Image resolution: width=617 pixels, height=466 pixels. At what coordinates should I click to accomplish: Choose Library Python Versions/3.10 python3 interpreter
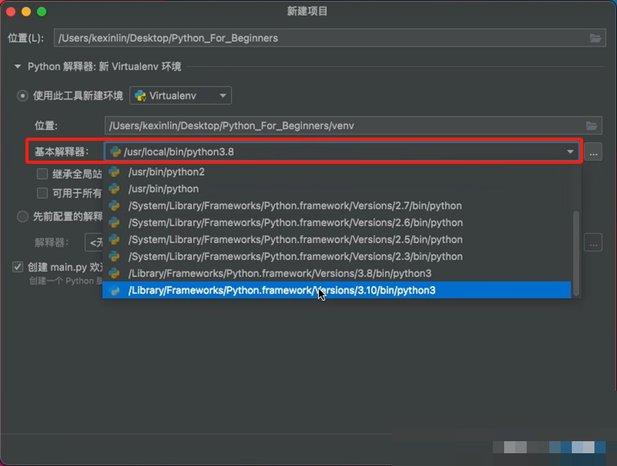[x=336, y=290]
